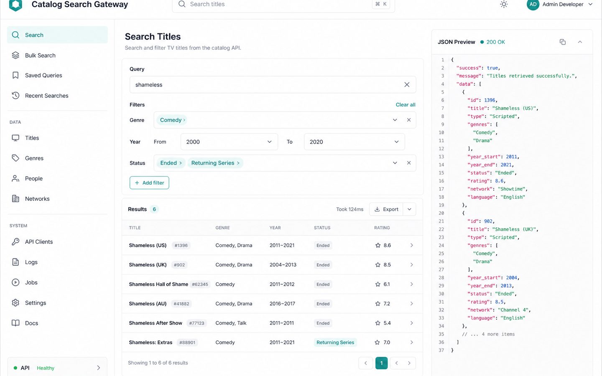Screen dimensions: 602x376
Task: Click the AD avatar circle
Action: click(x=533, y=4)
